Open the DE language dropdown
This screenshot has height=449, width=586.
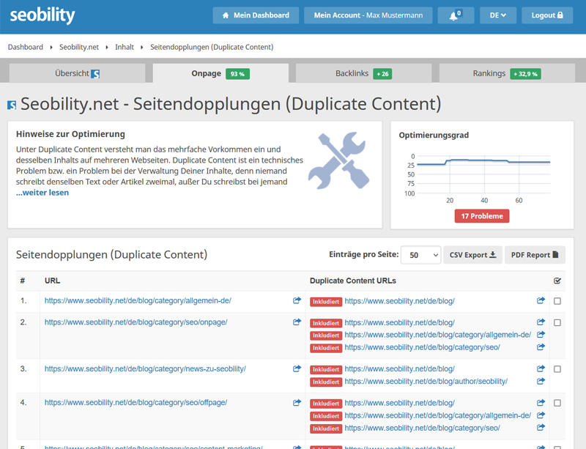tap(498, 15)
